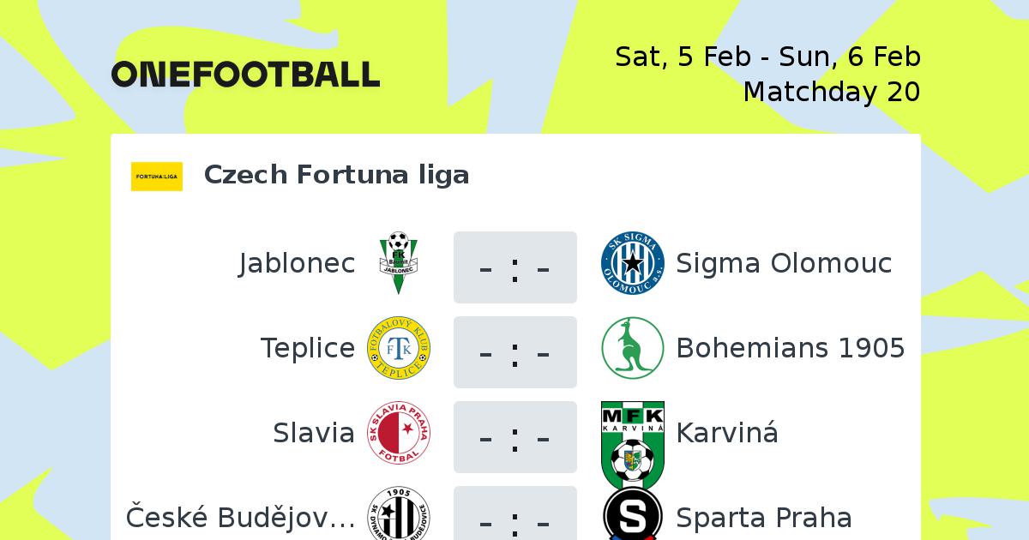Select the Slavia vs Karviná score box
The image size is (1029, 540).
coord(515,437)
